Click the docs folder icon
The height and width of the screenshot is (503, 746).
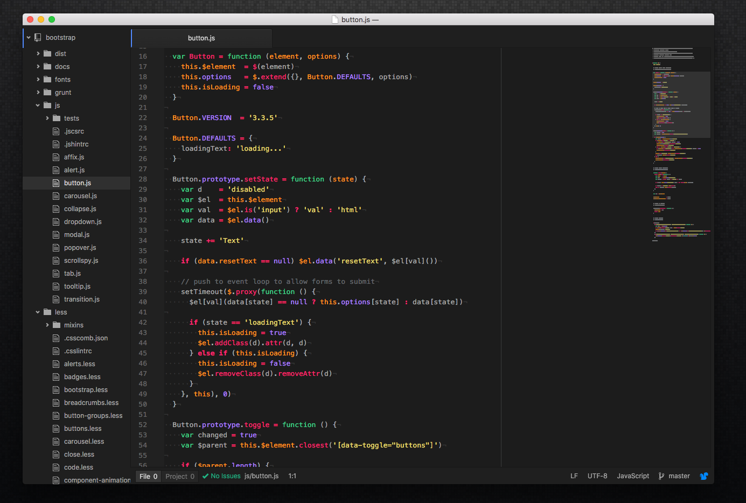tap(47, 67)
